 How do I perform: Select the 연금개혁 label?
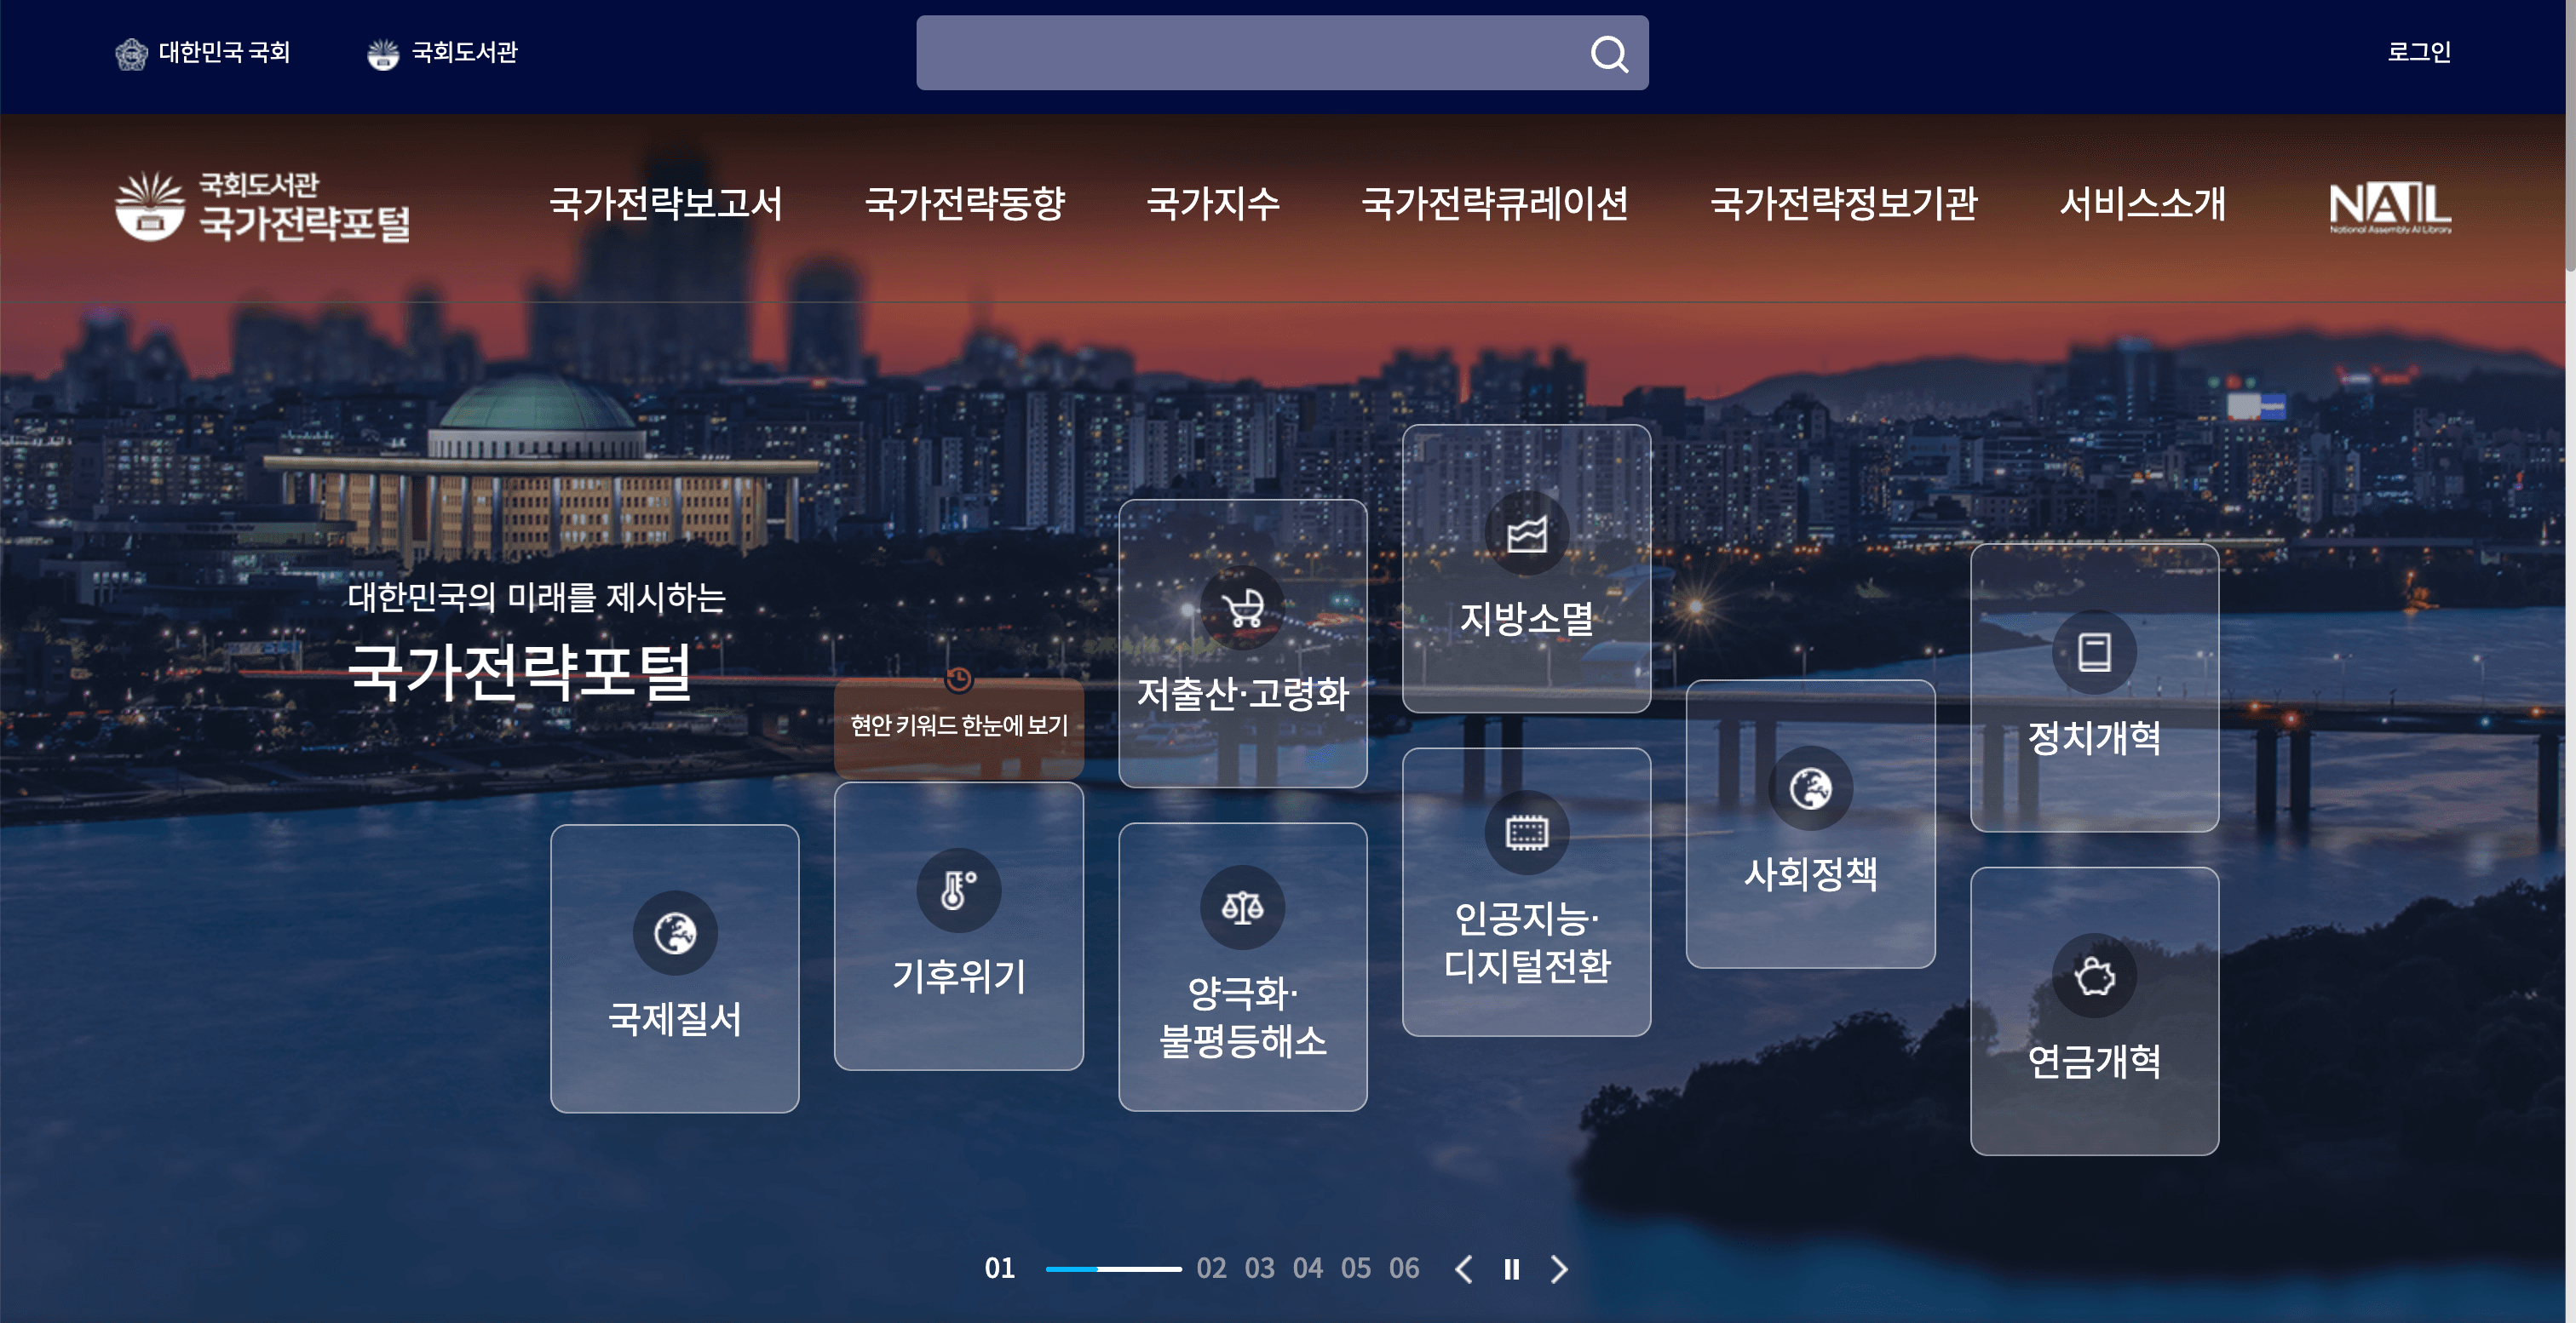pyautogui.click(x=2094, y=1061)
